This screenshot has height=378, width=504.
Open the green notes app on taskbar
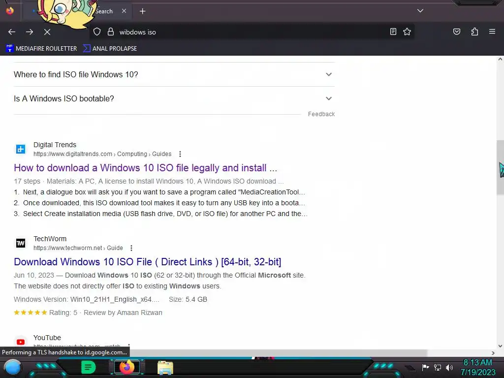88,367
